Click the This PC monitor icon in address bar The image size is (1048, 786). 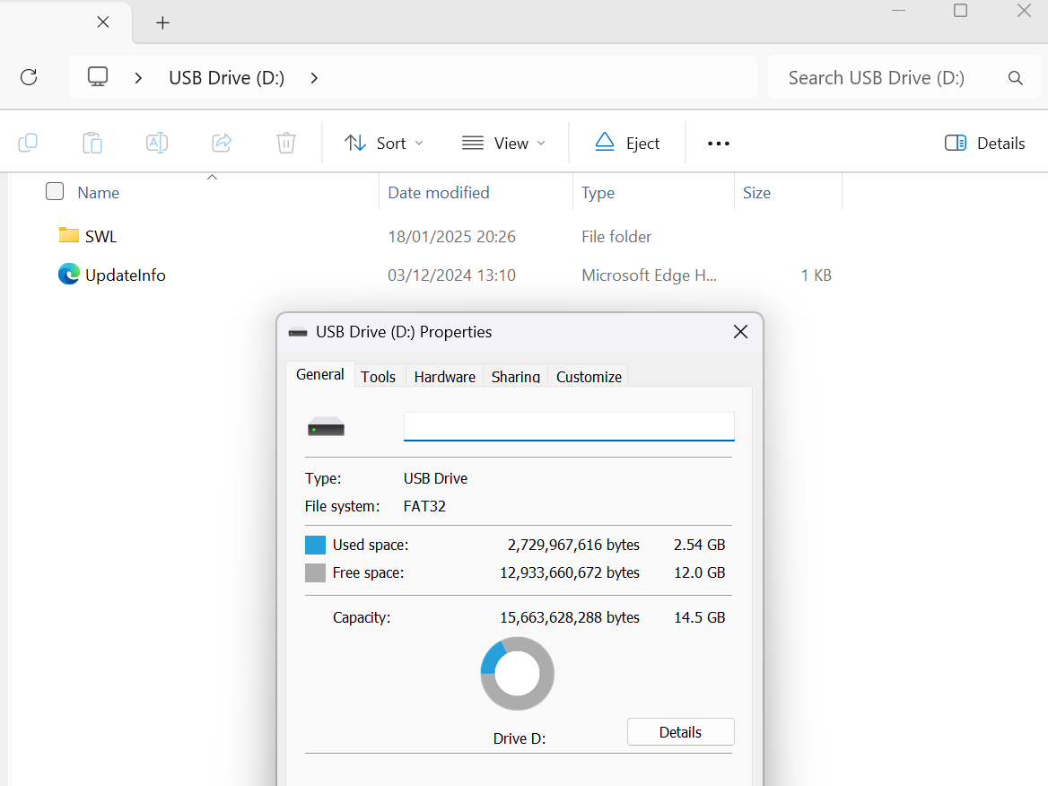point(98,77)
